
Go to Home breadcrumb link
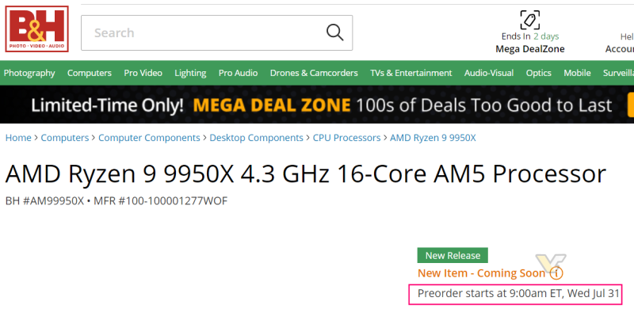click(x=18, y=138)
